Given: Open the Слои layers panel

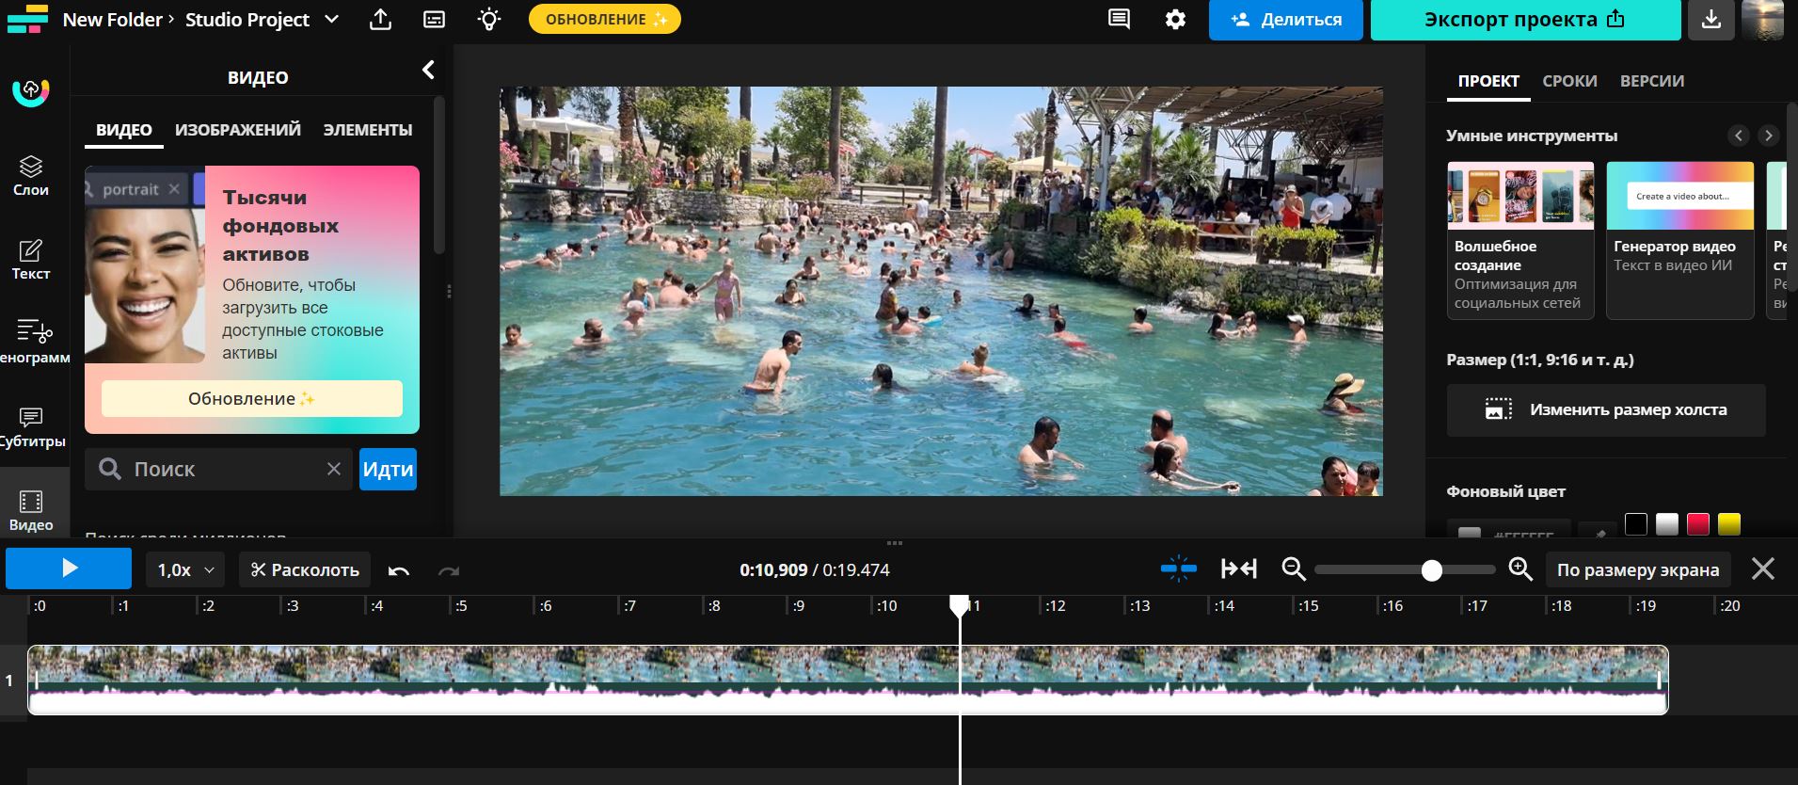Looking at the screenshot, I should (x=31, y=176).
